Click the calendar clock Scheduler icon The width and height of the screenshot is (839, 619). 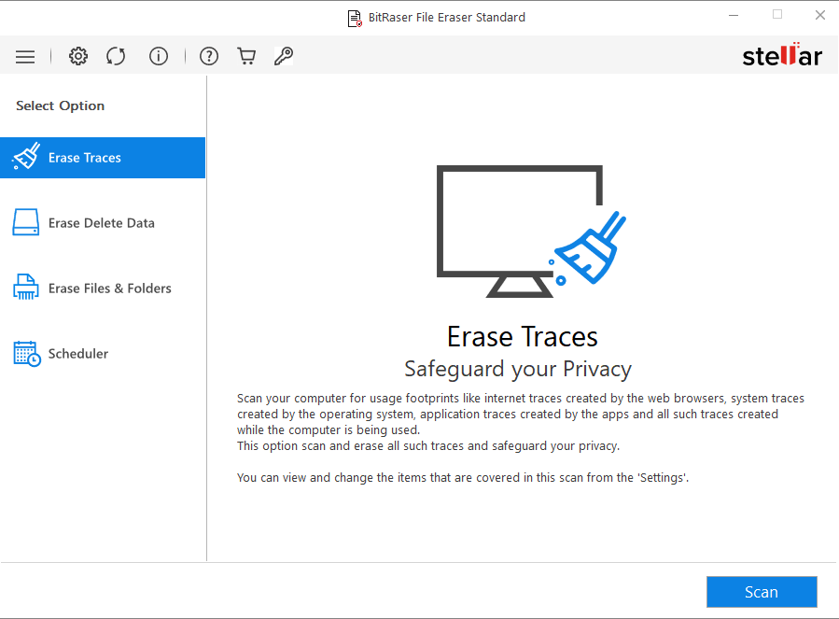click(x=27, y=354)
